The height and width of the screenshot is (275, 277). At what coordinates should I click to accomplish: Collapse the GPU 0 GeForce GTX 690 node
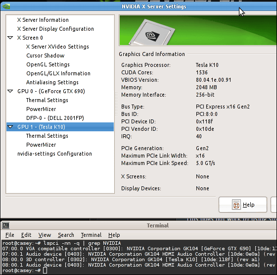pyautogui.click(x=10, y=91)
